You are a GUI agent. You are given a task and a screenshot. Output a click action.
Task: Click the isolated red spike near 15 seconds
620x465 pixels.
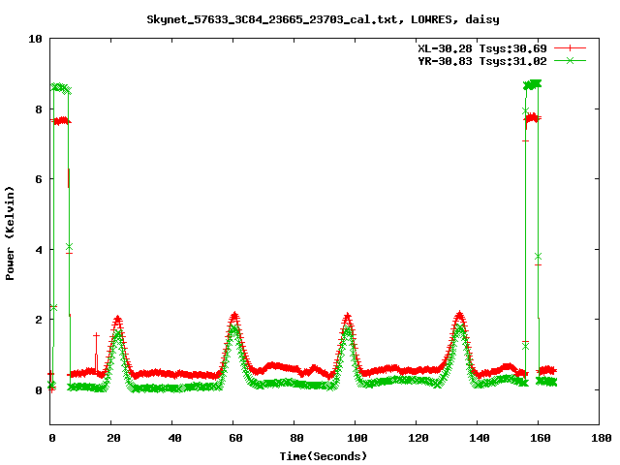tap(96, 352)
